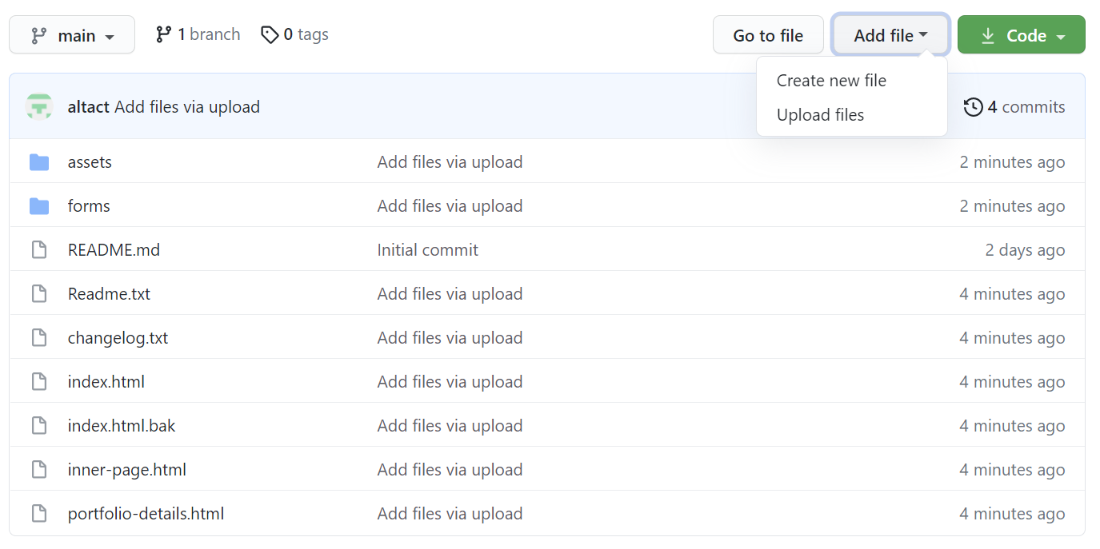The height and width of the screenshot is (549, 1100).
Task: Open commit message in assets row
Action: coord(450,161)
